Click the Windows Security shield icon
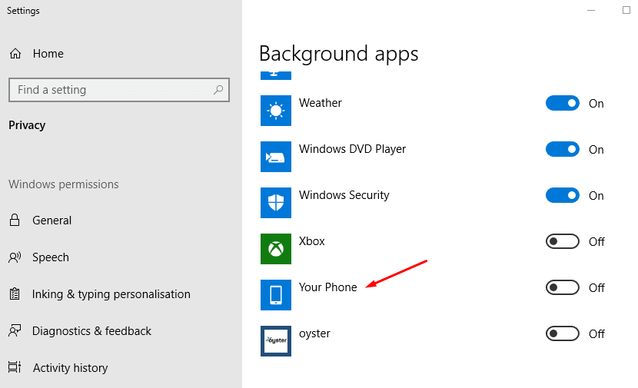The image size is (638, 388). click(x=276, y=203)
